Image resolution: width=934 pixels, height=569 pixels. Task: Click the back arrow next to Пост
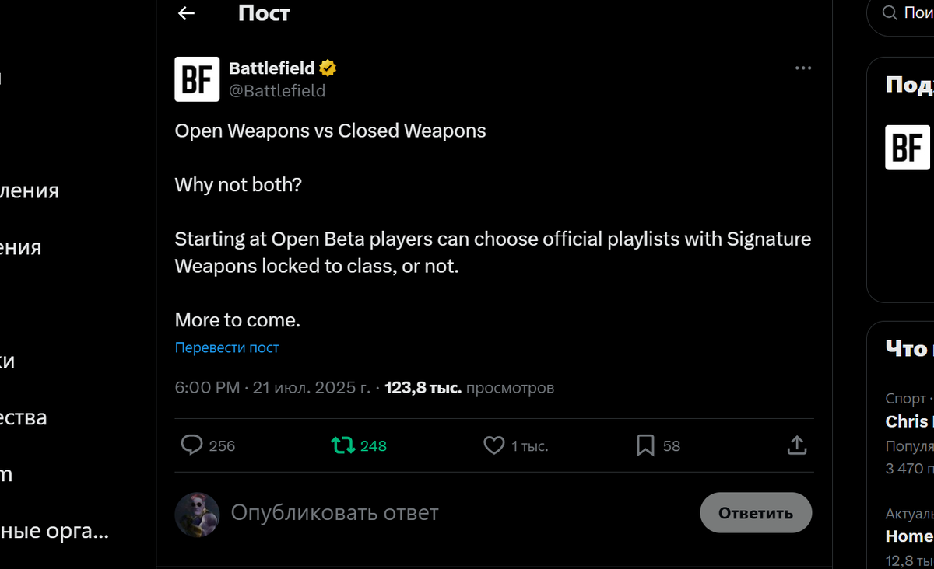[184, 13]
